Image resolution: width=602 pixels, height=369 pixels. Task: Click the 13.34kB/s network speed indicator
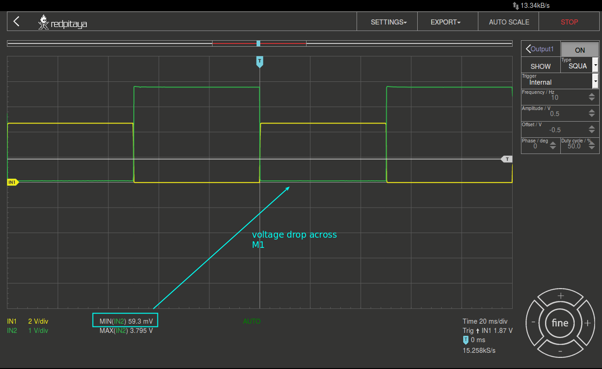pyautogui.click(x=531, y=6)
